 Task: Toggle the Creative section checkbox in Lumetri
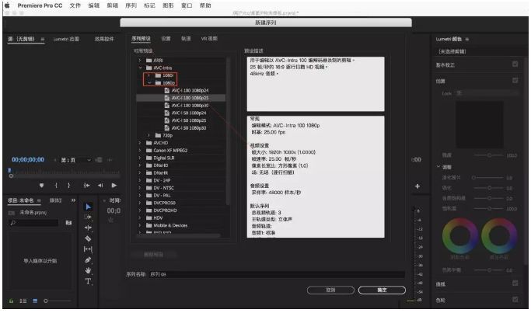coord(515,80)
